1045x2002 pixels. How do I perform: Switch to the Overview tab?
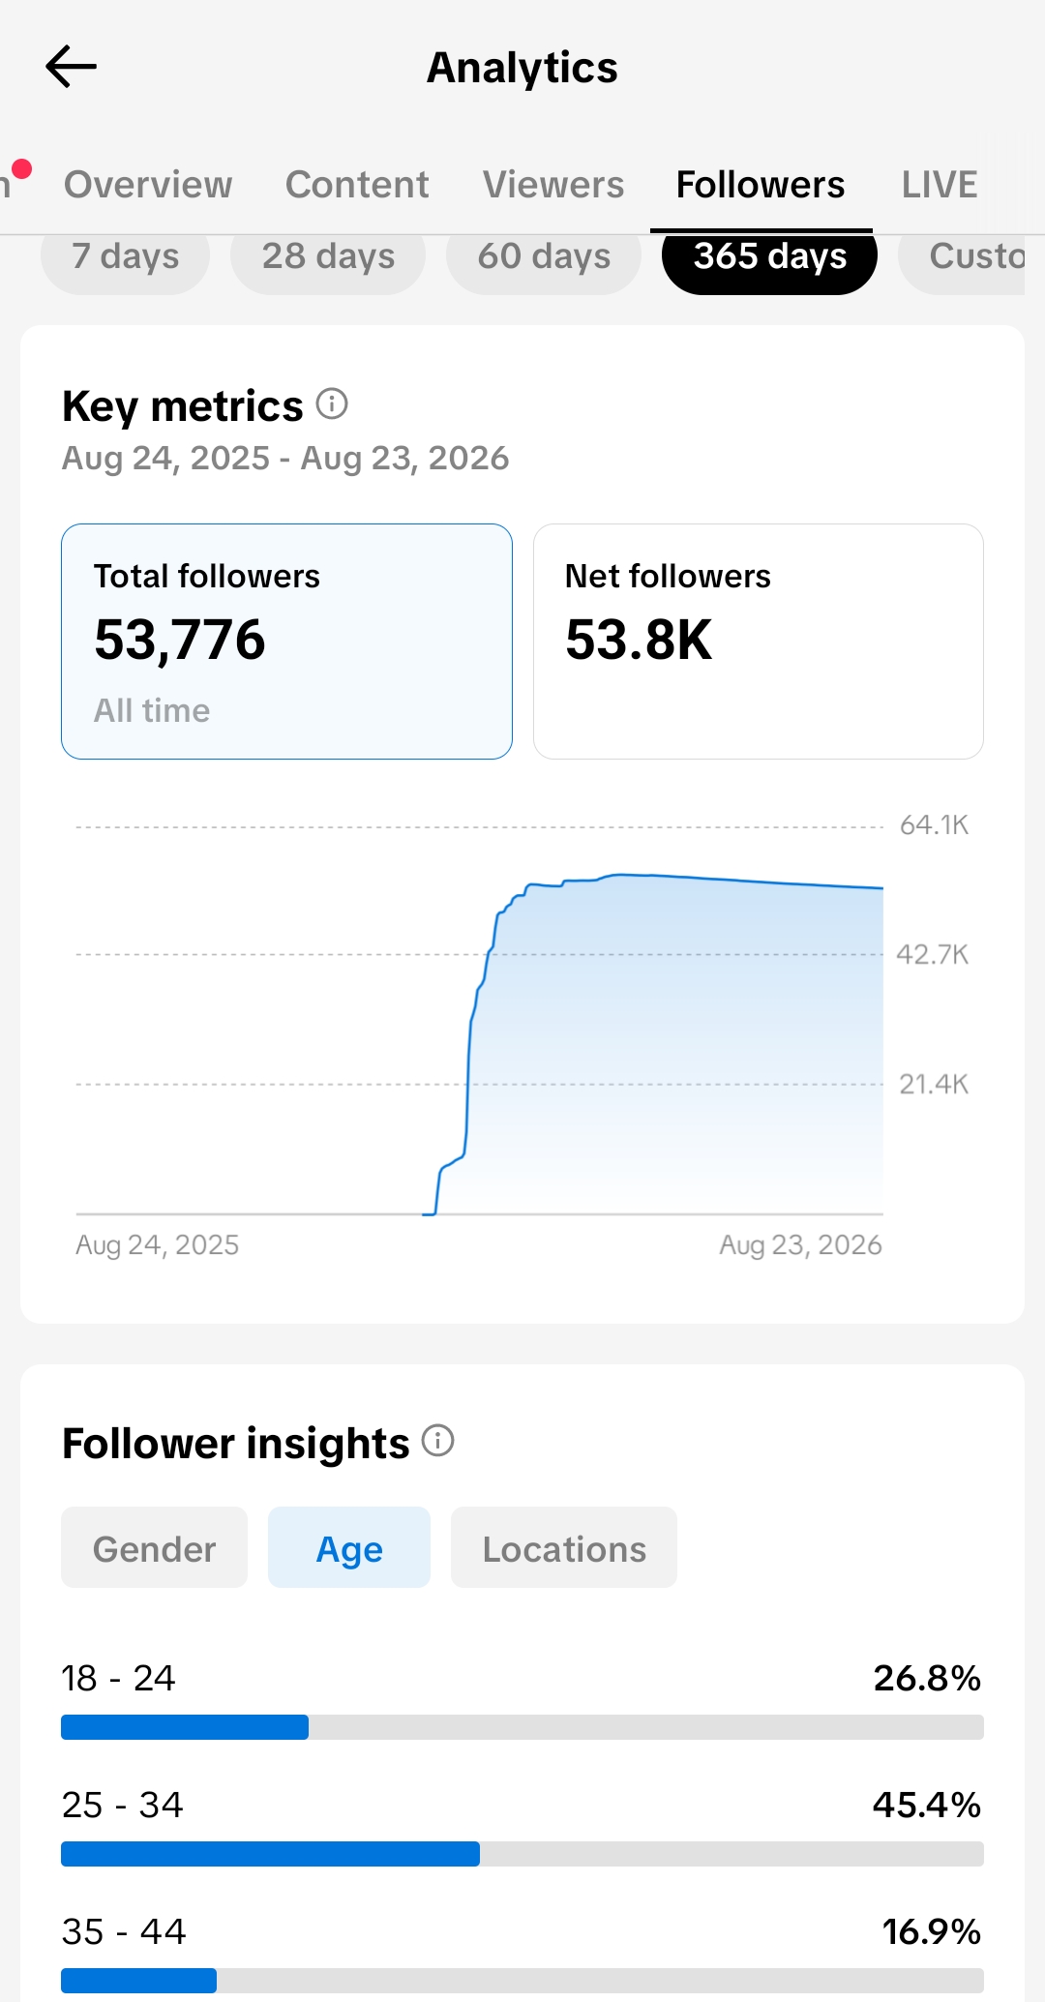[148, 184]
